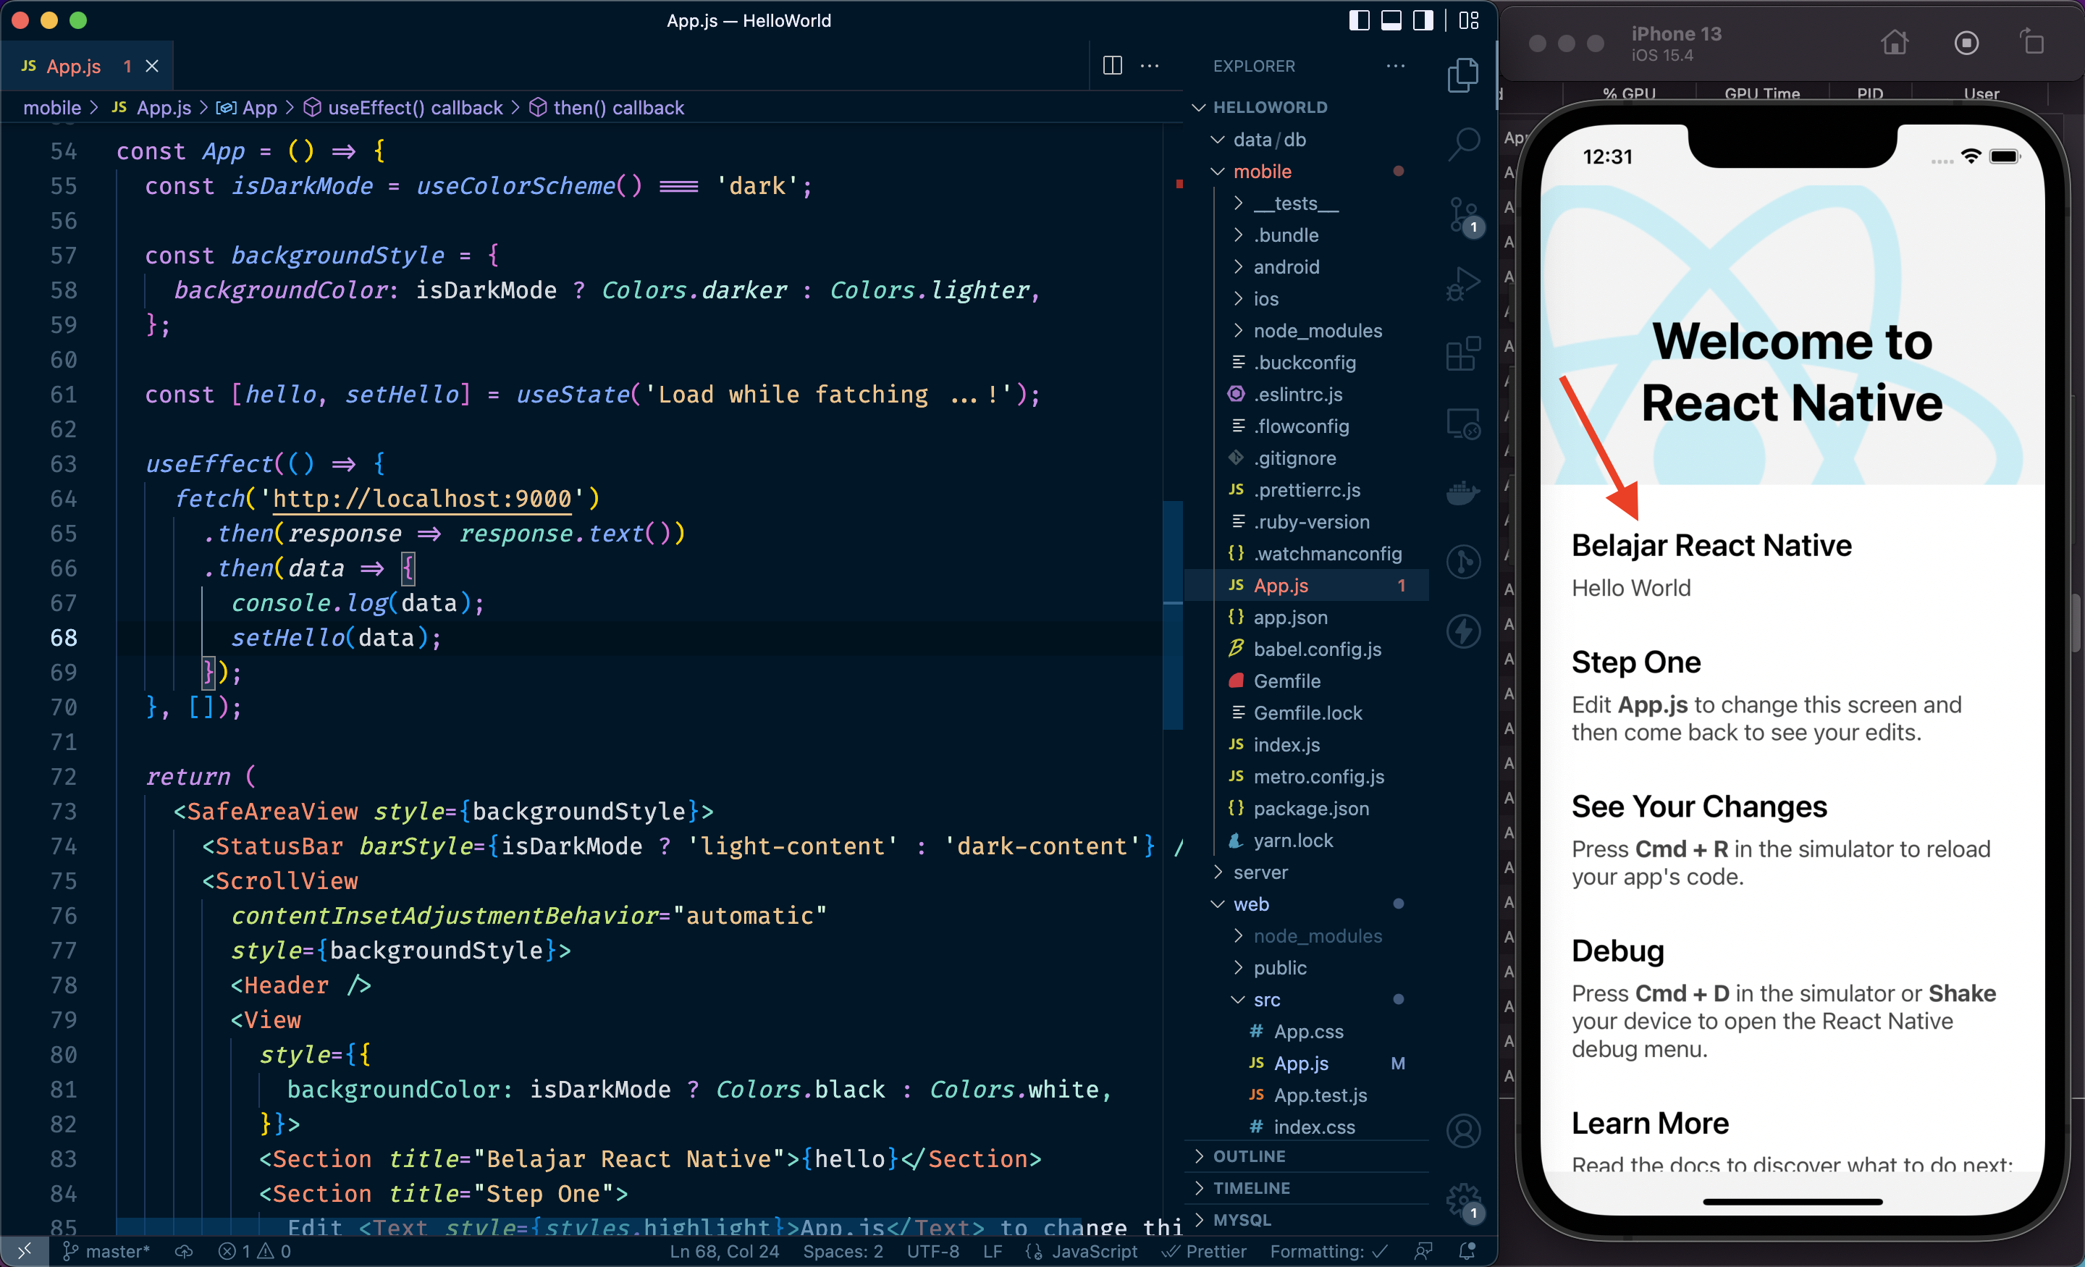Viewport: 2085px width, 1267px height.
Task: Toggle the primary side bar layout button
Action: (1359, 20)
